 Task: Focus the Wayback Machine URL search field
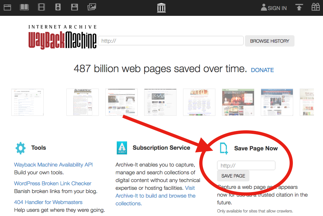[171, 41]
